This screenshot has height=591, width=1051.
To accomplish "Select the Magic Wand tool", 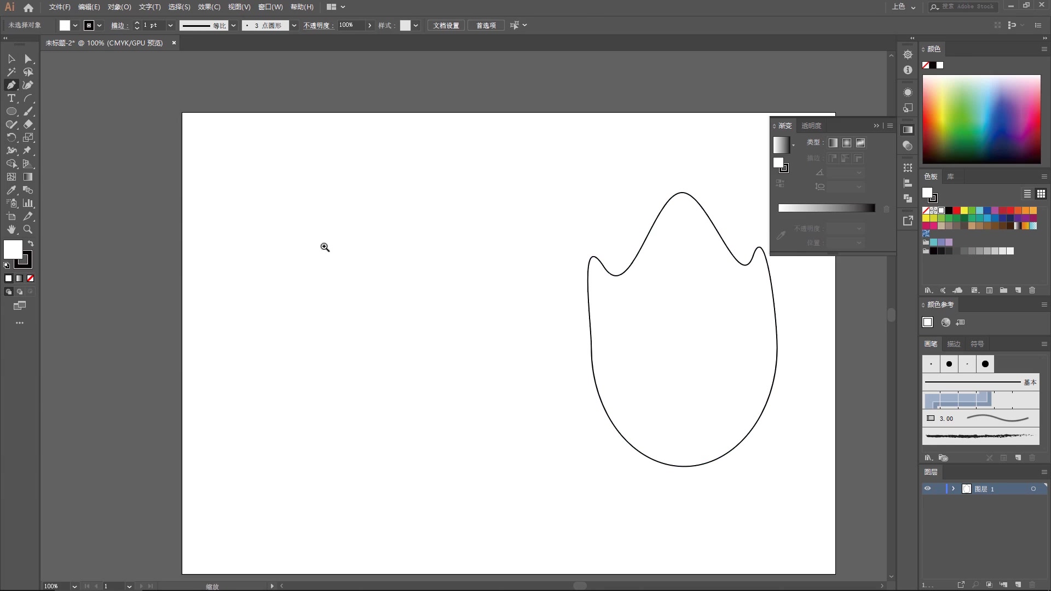I will click(11, 72).
